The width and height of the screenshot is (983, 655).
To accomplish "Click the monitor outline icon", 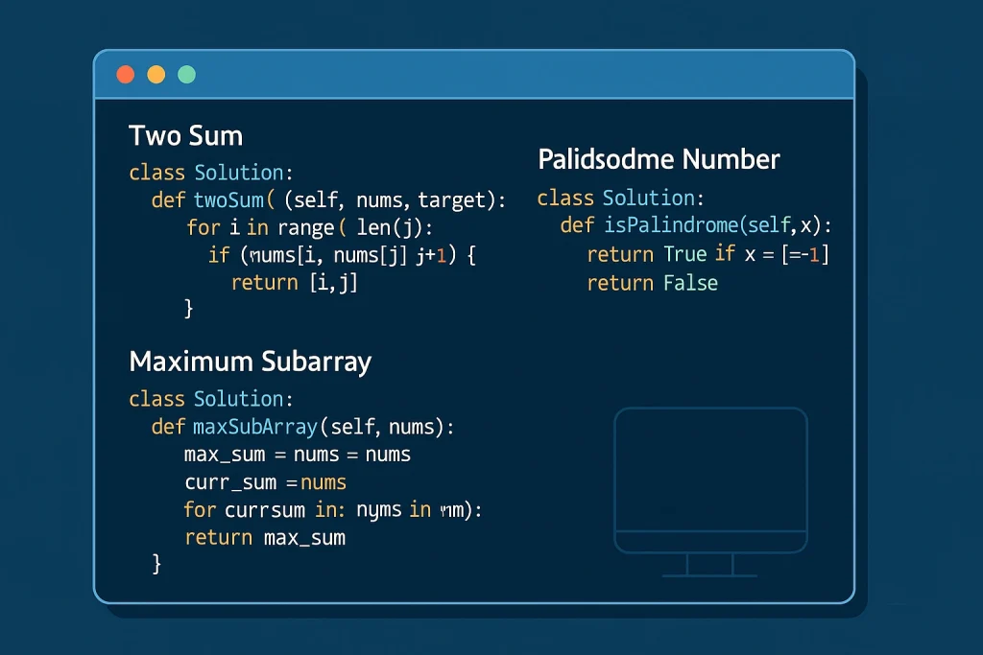I will (x=710, y=492).
